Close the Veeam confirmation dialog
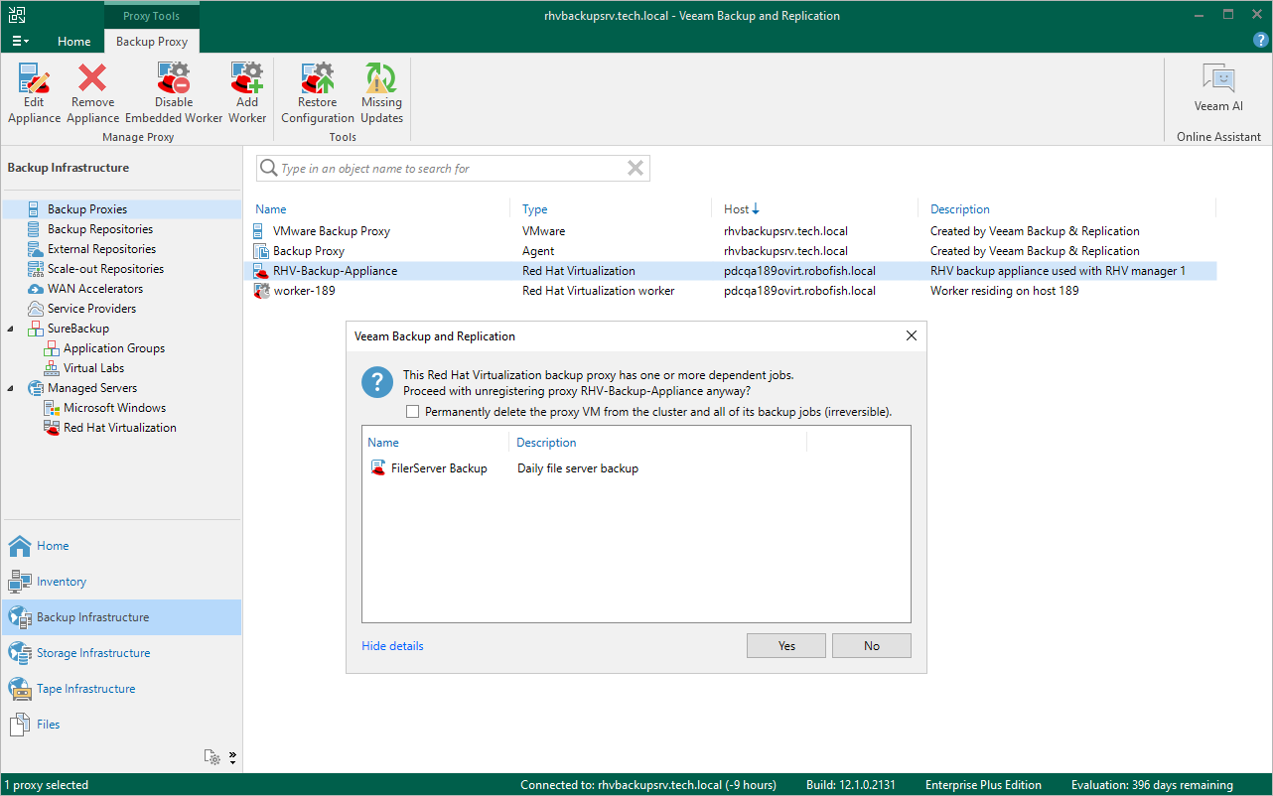1273x796 pixels. tap(912, 336)
